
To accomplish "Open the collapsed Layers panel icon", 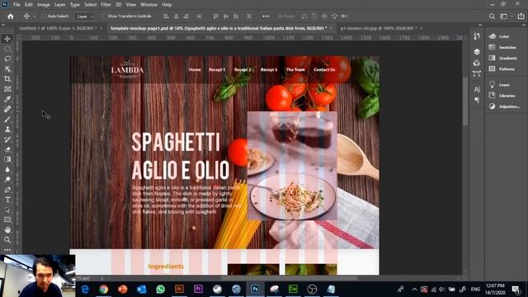I will point(477,52).
